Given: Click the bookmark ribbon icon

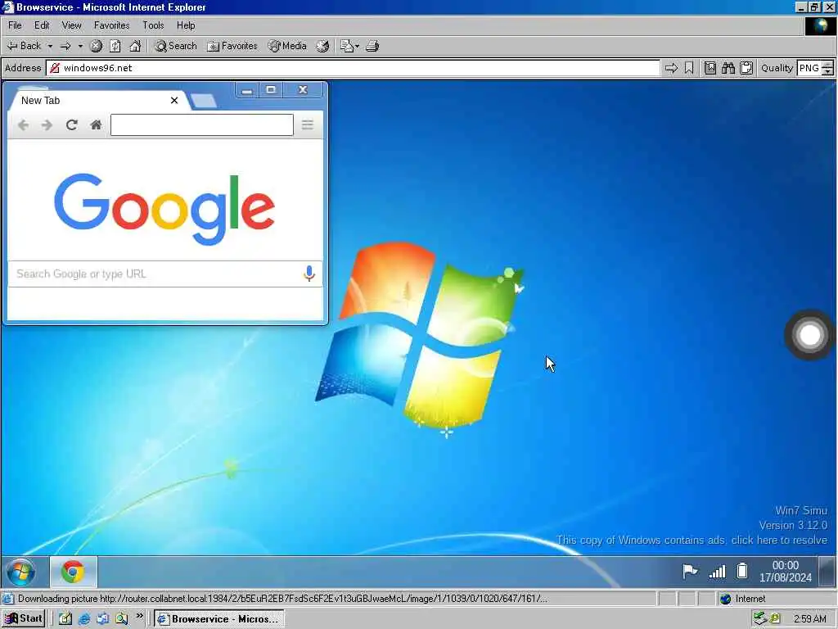Looking at the screenshot, I should coord(689,68).
